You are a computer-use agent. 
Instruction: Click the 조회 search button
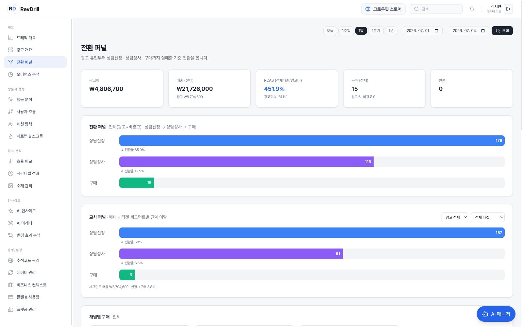pos(502,31)
